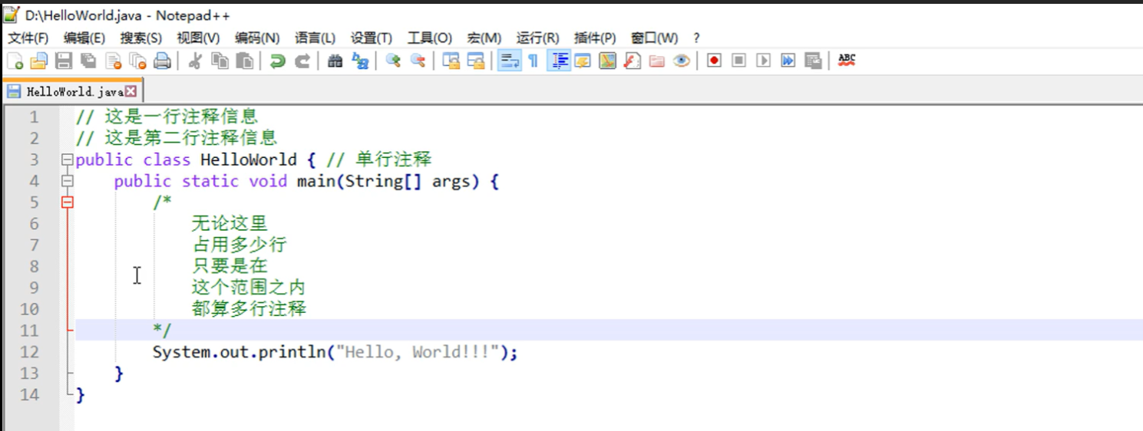Image resolution: width=1143 pixels, height=431 pixels.
Task: Click the Paste clipboard icon
Action: [x=244, y=61]
